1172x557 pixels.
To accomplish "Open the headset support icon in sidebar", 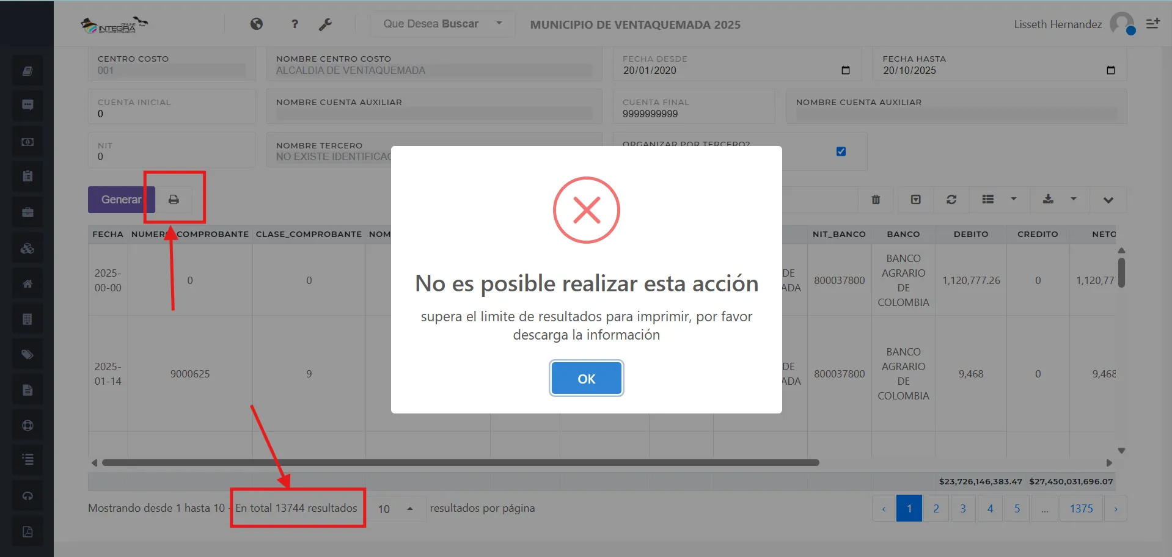I will pos(27,495).
